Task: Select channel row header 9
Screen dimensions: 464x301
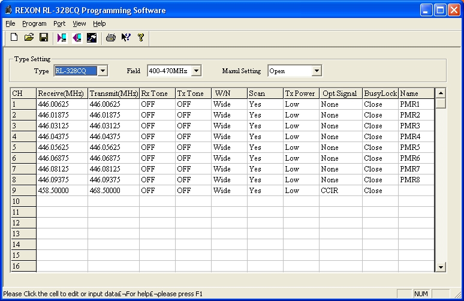Action: point(23,190)
